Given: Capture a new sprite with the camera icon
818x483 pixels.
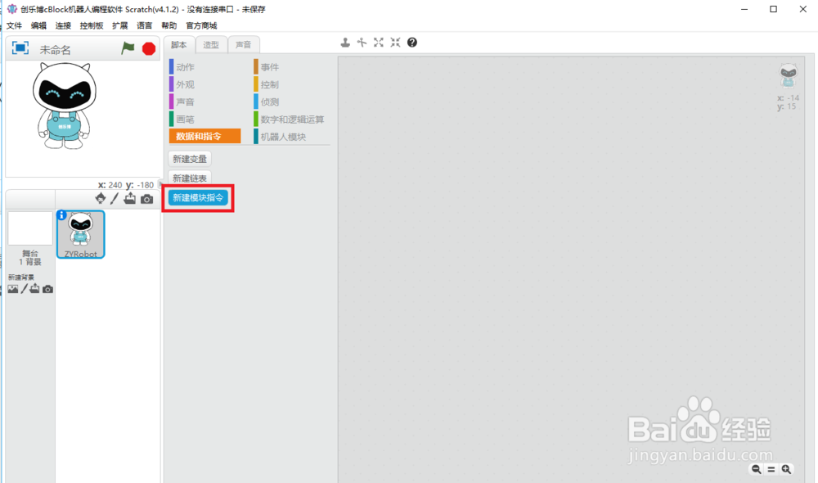Looking at the screenshot, I should [147, 199].
